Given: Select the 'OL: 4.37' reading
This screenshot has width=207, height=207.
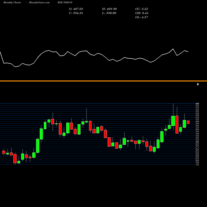Looking at the screenshot, I should (142, 17).
